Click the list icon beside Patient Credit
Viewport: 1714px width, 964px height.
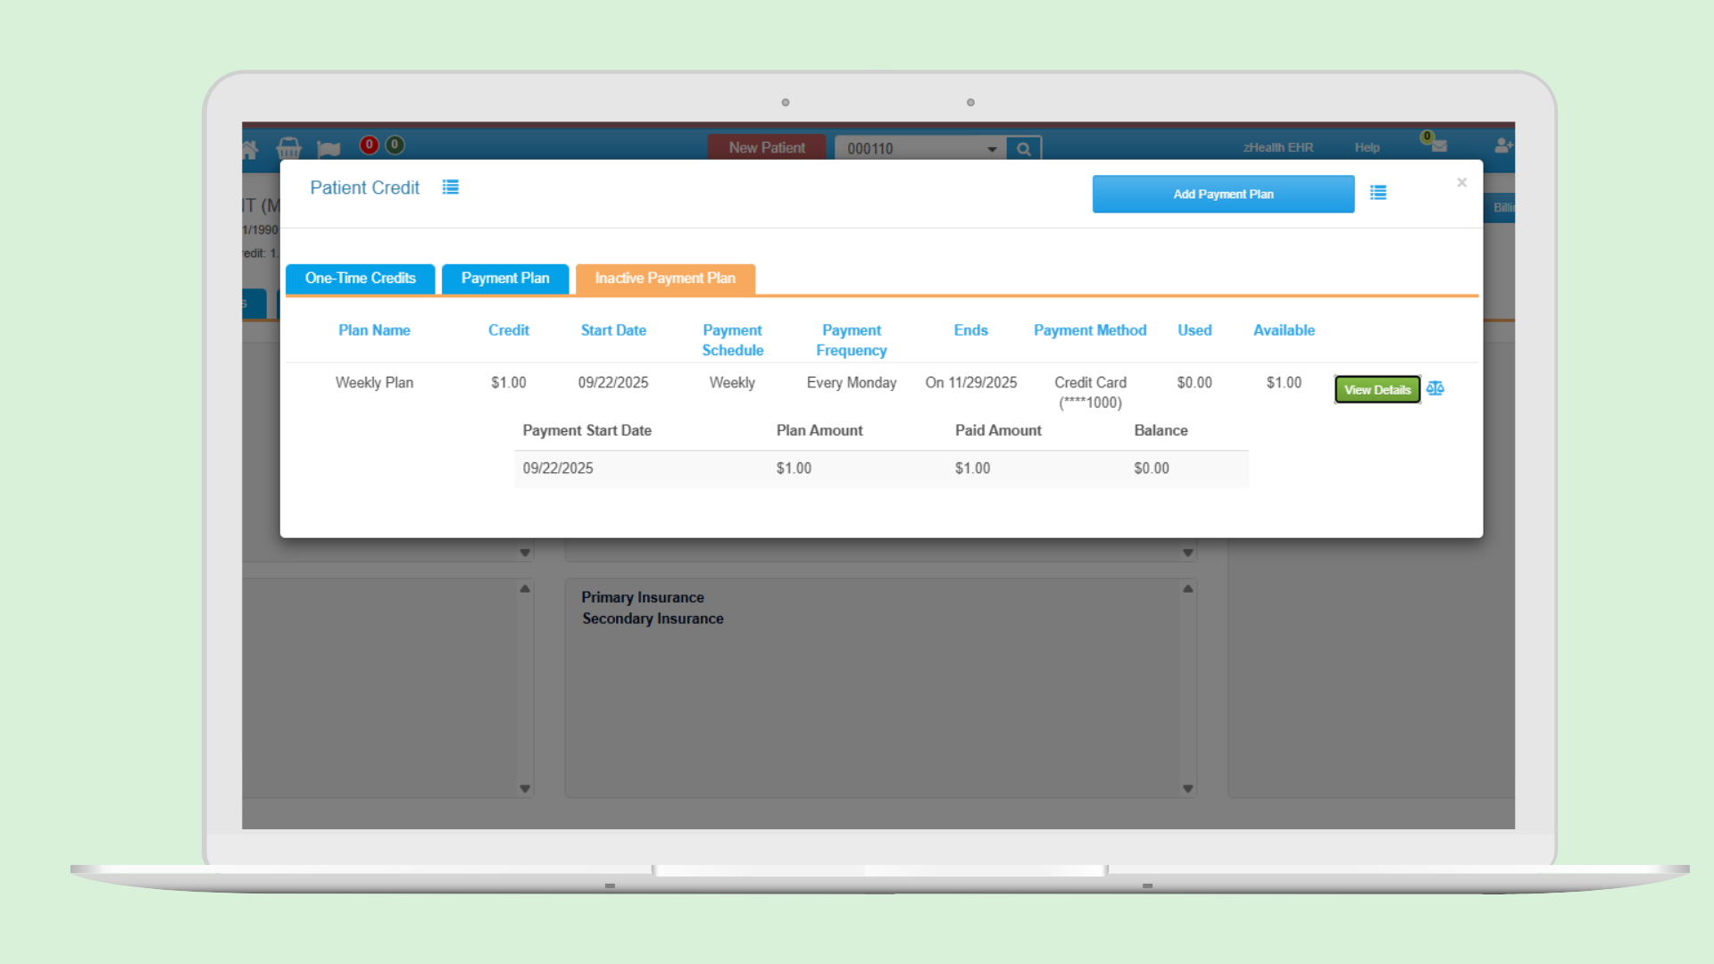[451, 187]
